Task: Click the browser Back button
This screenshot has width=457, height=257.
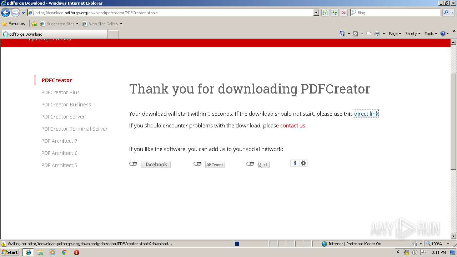Action: coord(5,12)
